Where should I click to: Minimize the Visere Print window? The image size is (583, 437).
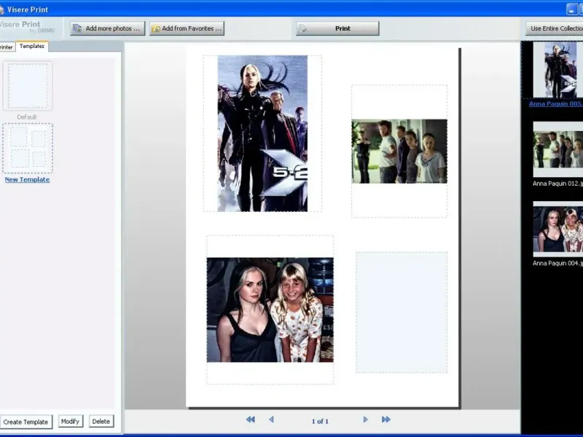pyautogui.click(x=572, y=9)
